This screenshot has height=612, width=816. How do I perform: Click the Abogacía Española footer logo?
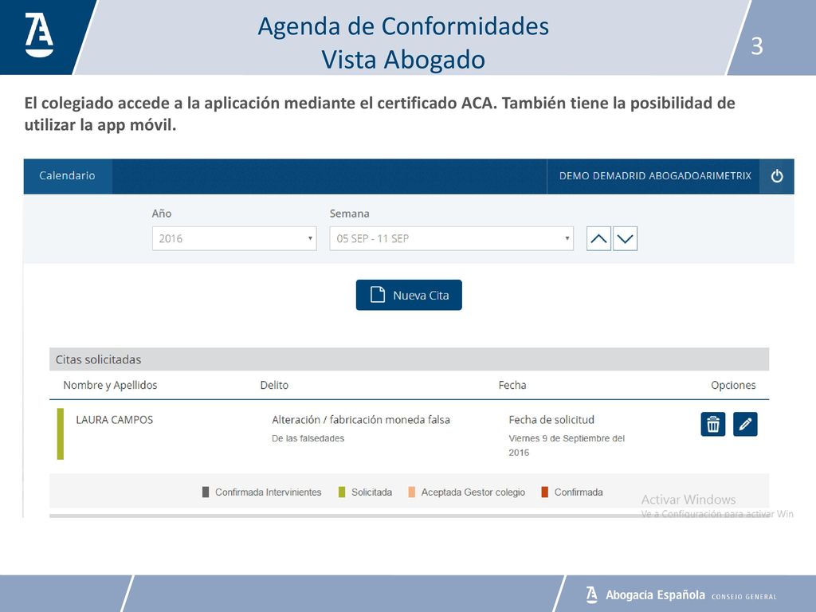tap(681, 594)
